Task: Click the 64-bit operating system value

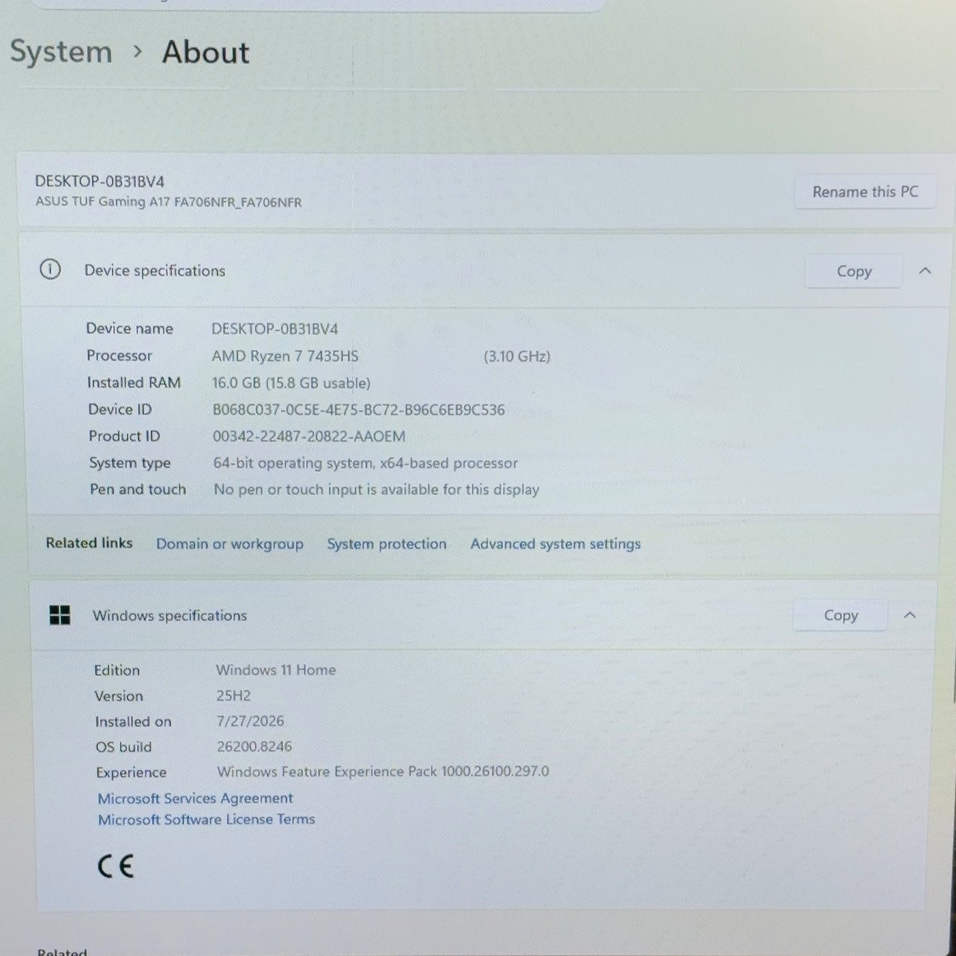Action: 366,463
